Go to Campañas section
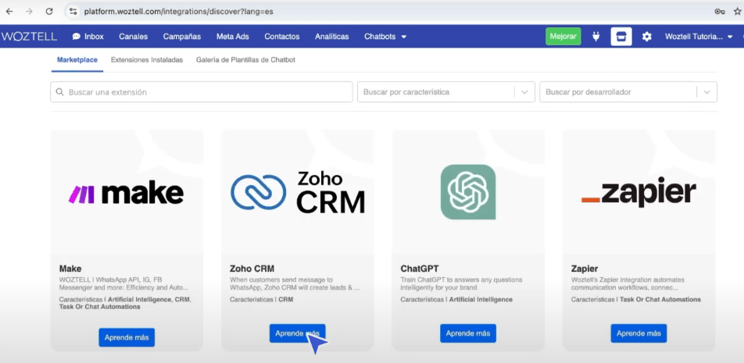 tap(182, 37)
